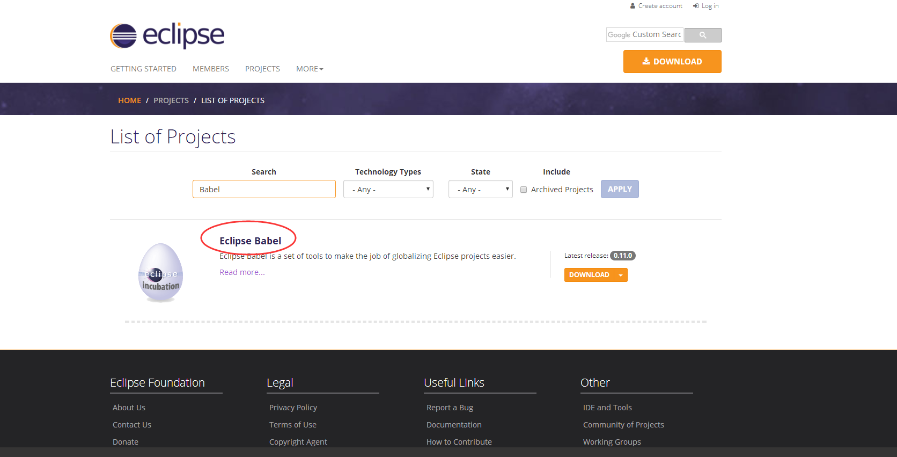Open Community of Projects footer link

[x=623, y=425]
